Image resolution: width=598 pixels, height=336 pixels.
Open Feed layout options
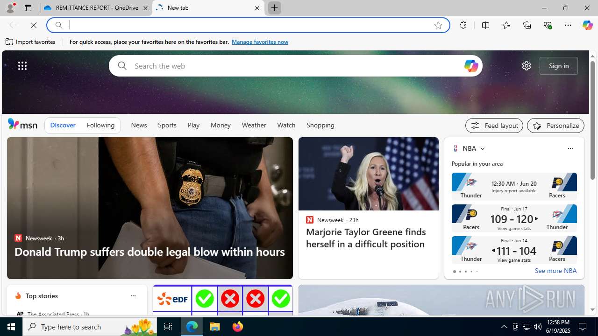tap(494, 126)
